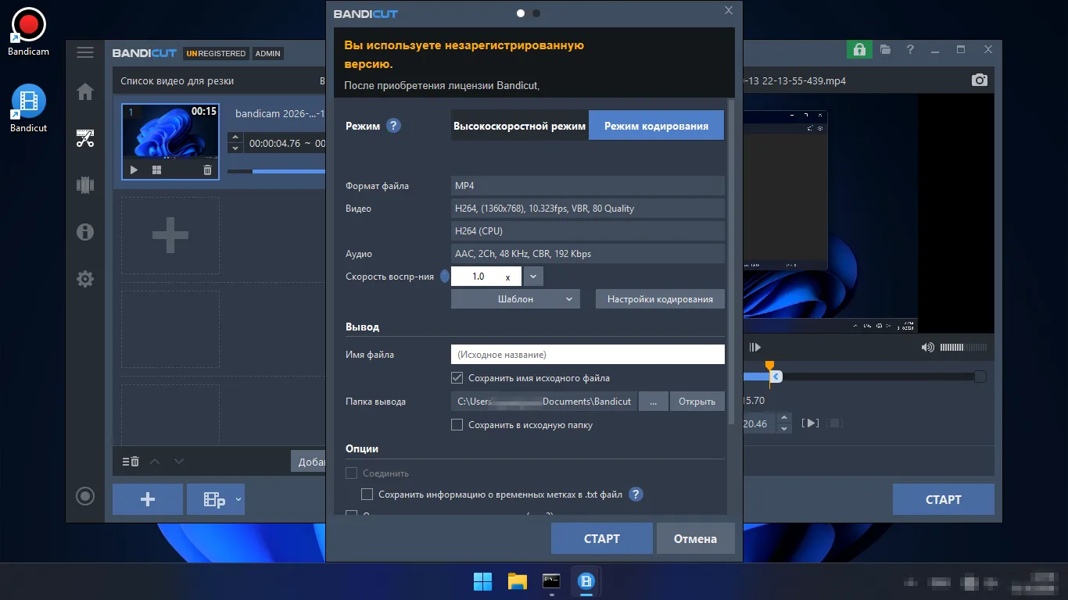Uncheck Сохранить имя исходного файла

[457, 378]
